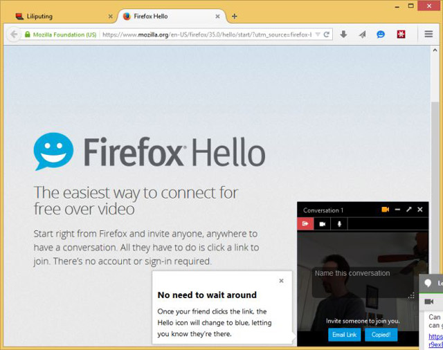Click the video camera icon in the side panel
This screenshot has height=350, width=443.
pyautogui.click(x=429, y=302)
